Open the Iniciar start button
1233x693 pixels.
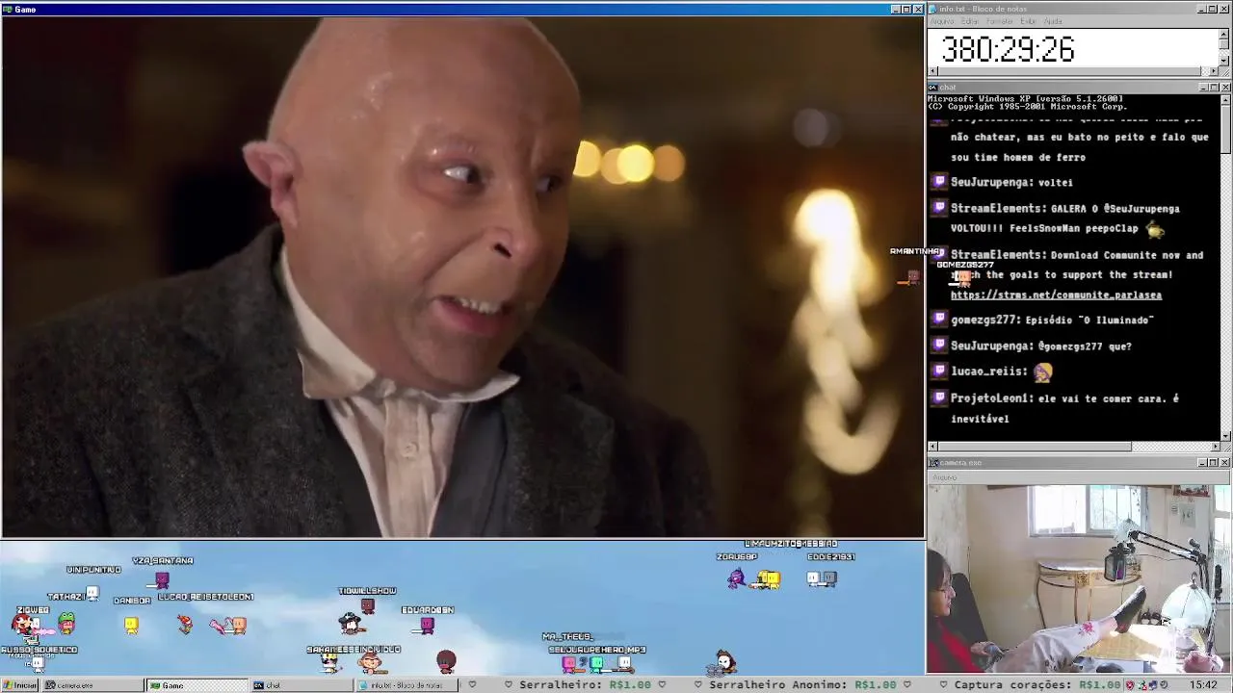pyautogui.click(x=19, y=685)
